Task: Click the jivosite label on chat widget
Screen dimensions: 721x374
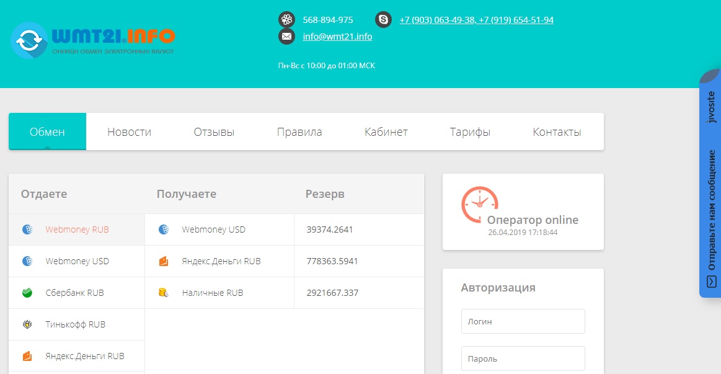Action: click(711, 107)
